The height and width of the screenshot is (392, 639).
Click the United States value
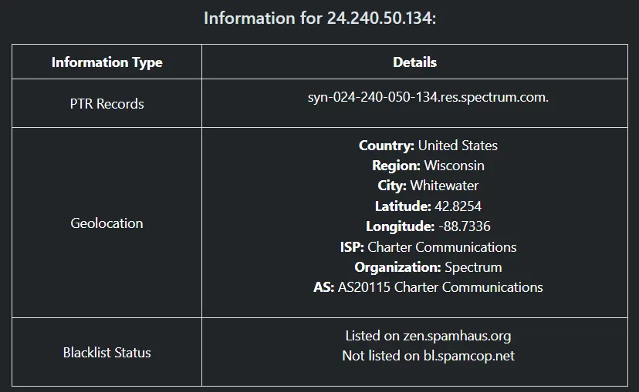coord(458,146)
